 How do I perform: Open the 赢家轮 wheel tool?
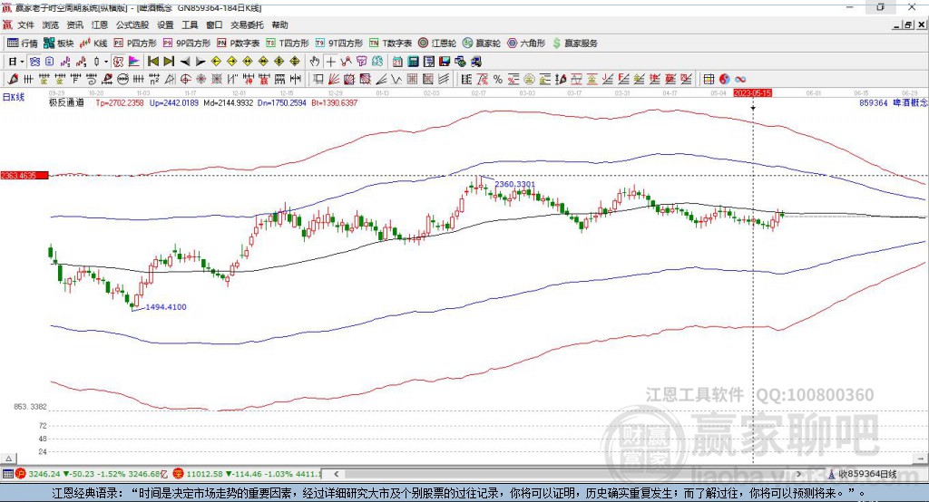coord(482,43)
